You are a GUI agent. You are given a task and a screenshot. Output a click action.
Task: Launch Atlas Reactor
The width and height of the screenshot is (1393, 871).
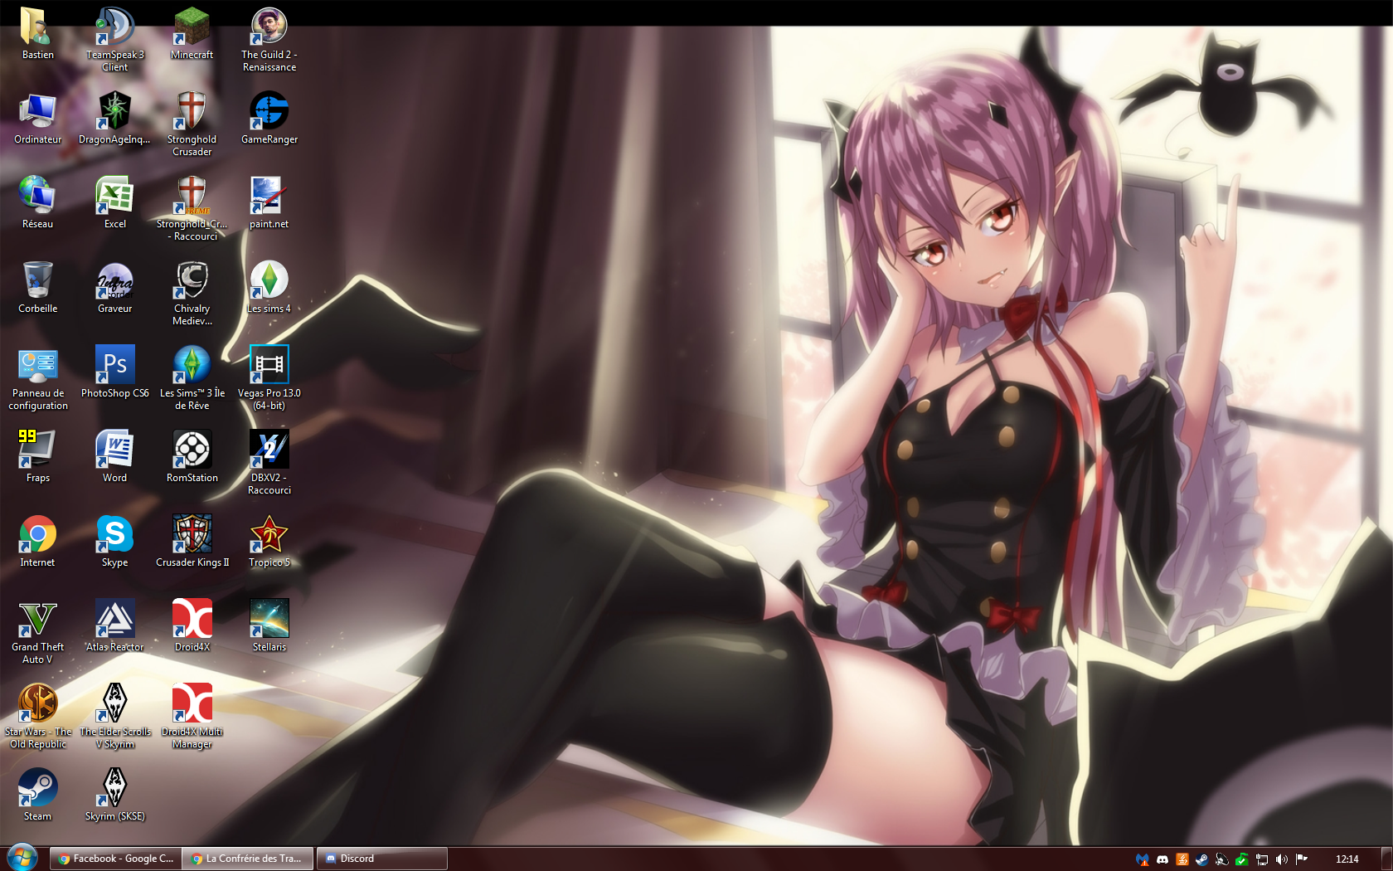click(114, 626)
